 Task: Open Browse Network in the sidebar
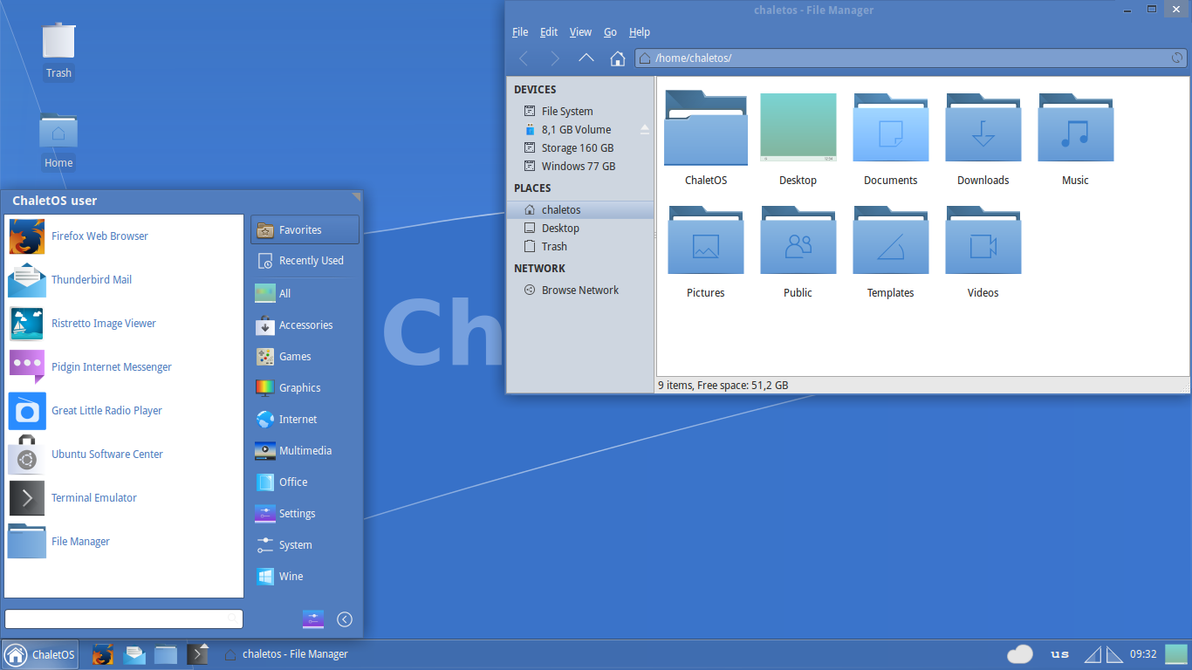[579, 290]
